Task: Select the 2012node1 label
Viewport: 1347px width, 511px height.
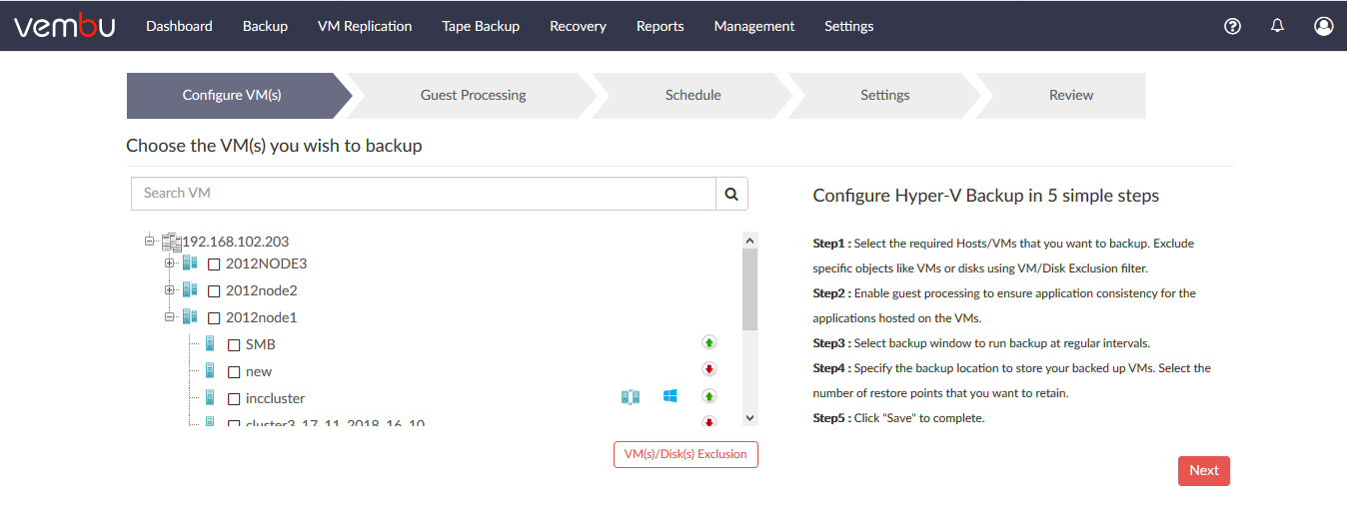Action: tap(262, 318)
